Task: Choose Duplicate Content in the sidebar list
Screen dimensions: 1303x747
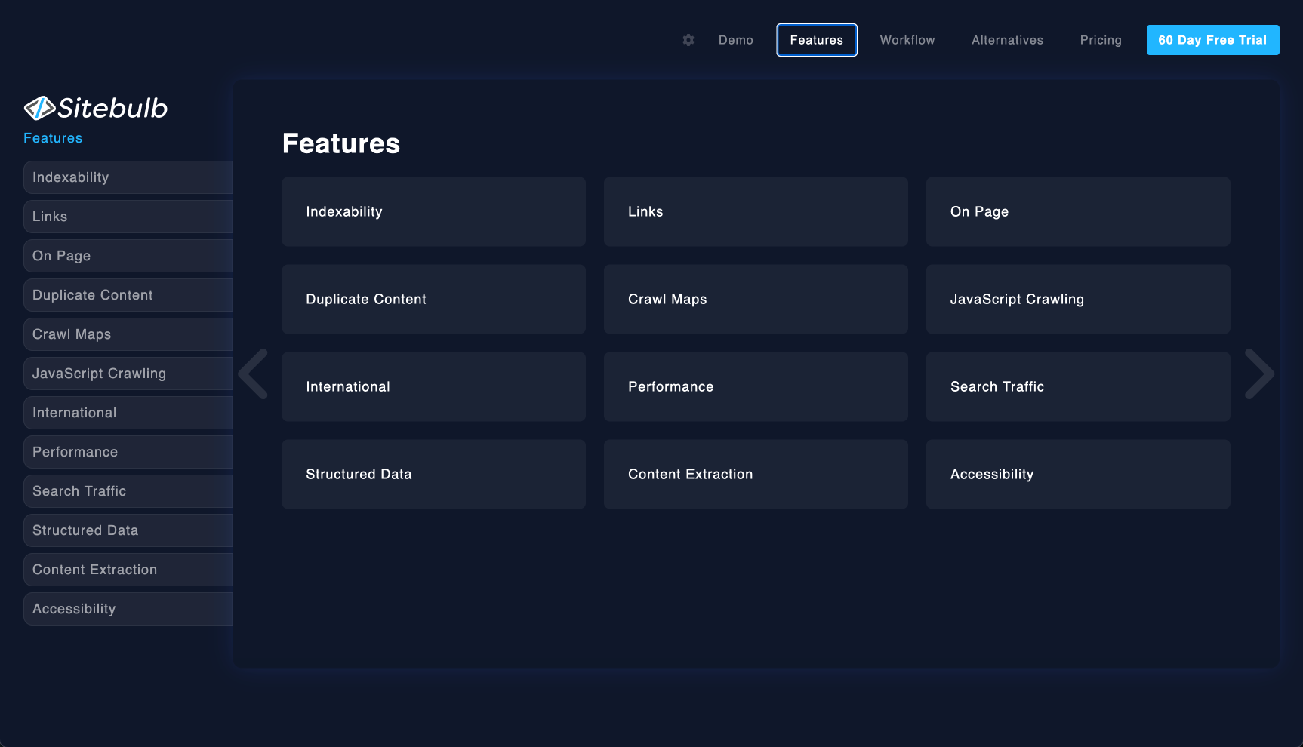Action: tap(128, 295)
